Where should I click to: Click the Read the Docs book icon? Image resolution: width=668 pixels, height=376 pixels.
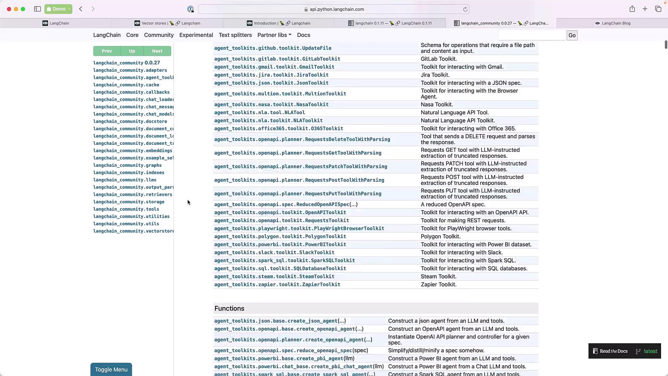coord(595,351)
